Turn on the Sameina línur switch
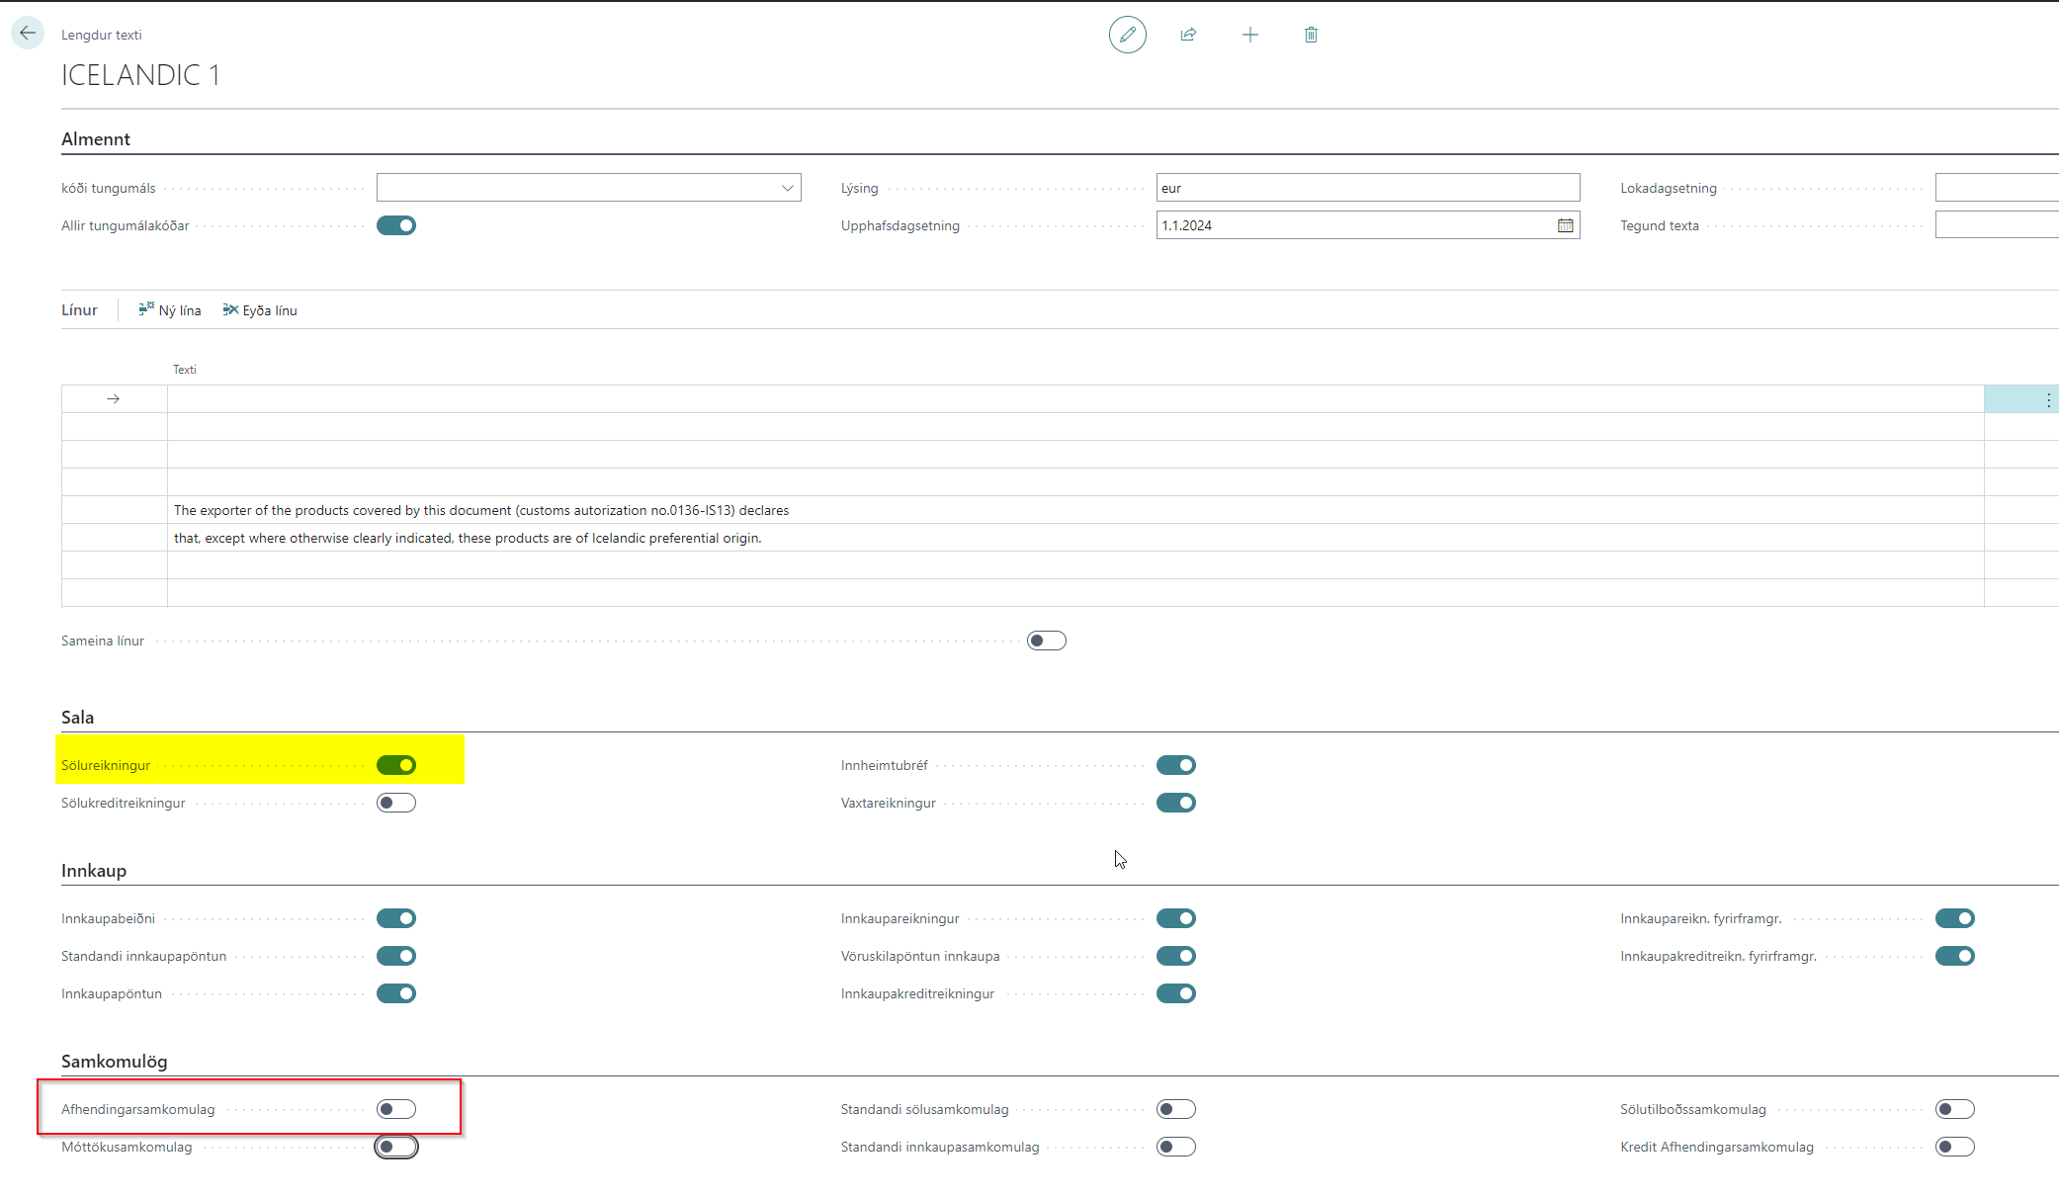The image size is (2059, 1199). [x=1046, y=641]
